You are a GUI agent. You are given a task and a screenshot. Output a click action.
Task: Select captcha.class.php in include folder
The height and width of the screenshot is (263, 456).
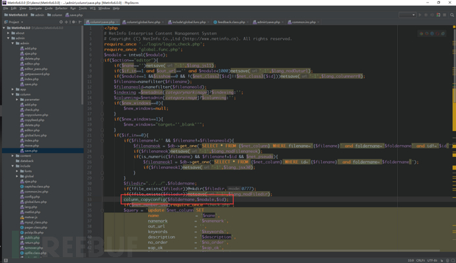pos(35,187)
